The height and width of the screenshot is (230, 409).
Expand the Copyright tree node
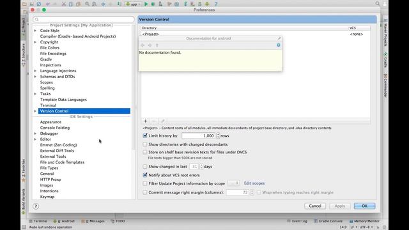(35, 42)
